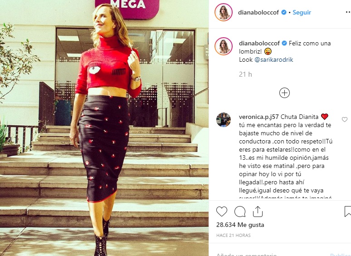Open the veronica.p.j57 username link
This screenshot has width=351, height=256.
[x=259, y=117]
